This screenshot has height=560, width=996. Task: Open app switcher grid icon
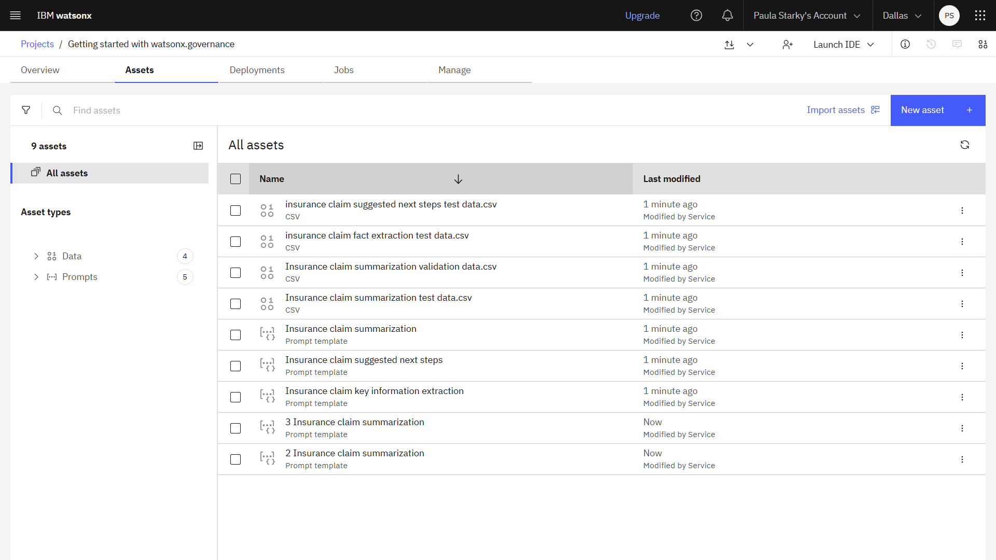click(980, 16)
